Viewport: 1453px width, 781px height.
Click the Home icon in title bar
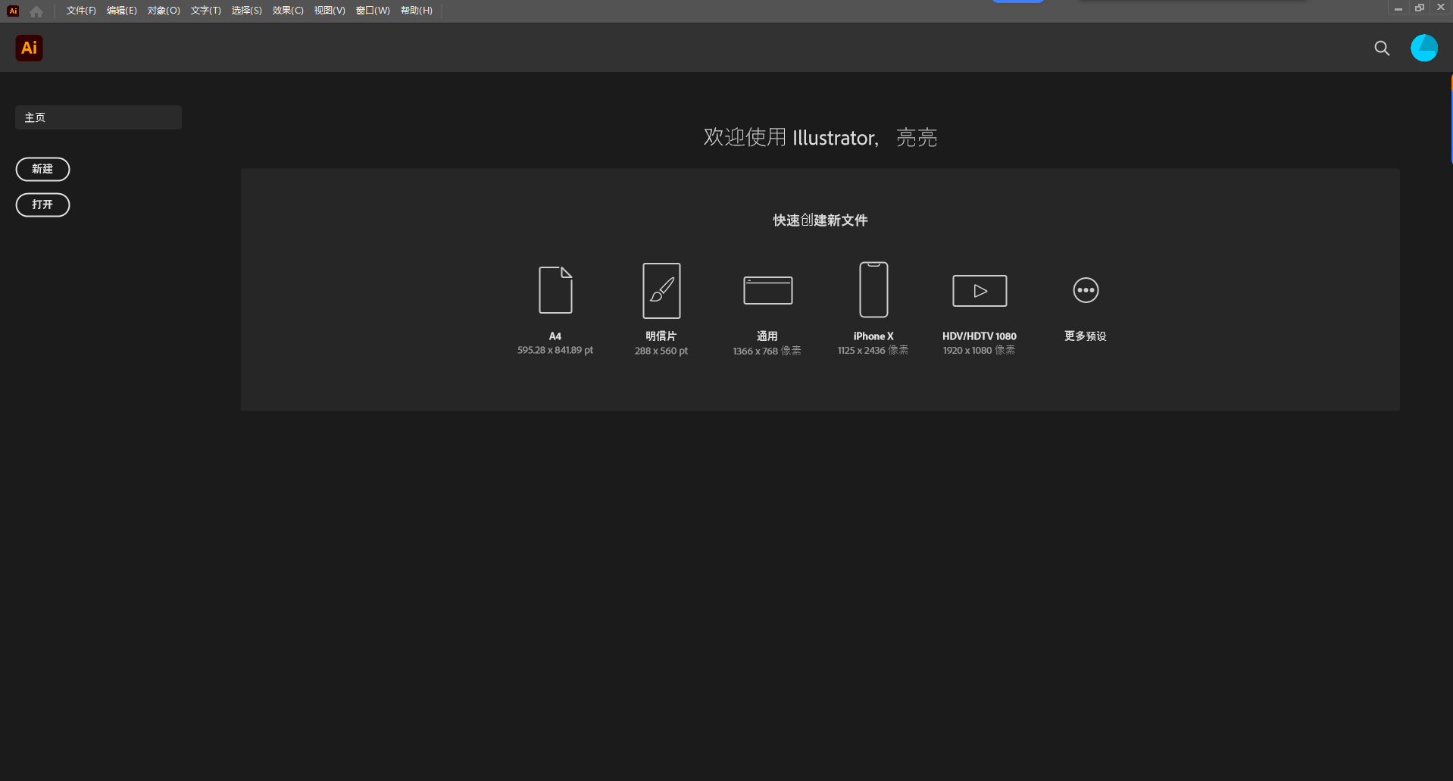pos(36,11)
